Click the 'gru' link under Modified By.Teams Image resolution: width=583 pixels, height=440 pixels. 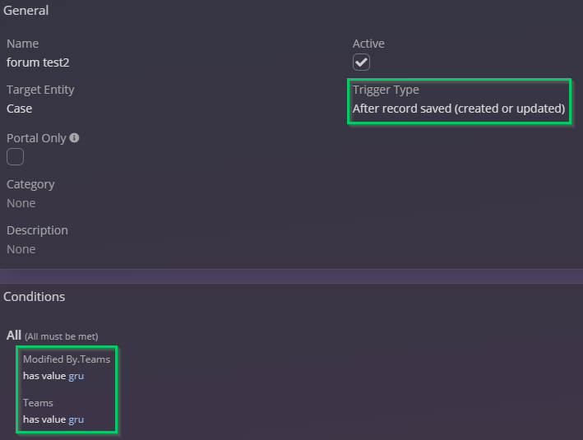[x=76, y=376]
